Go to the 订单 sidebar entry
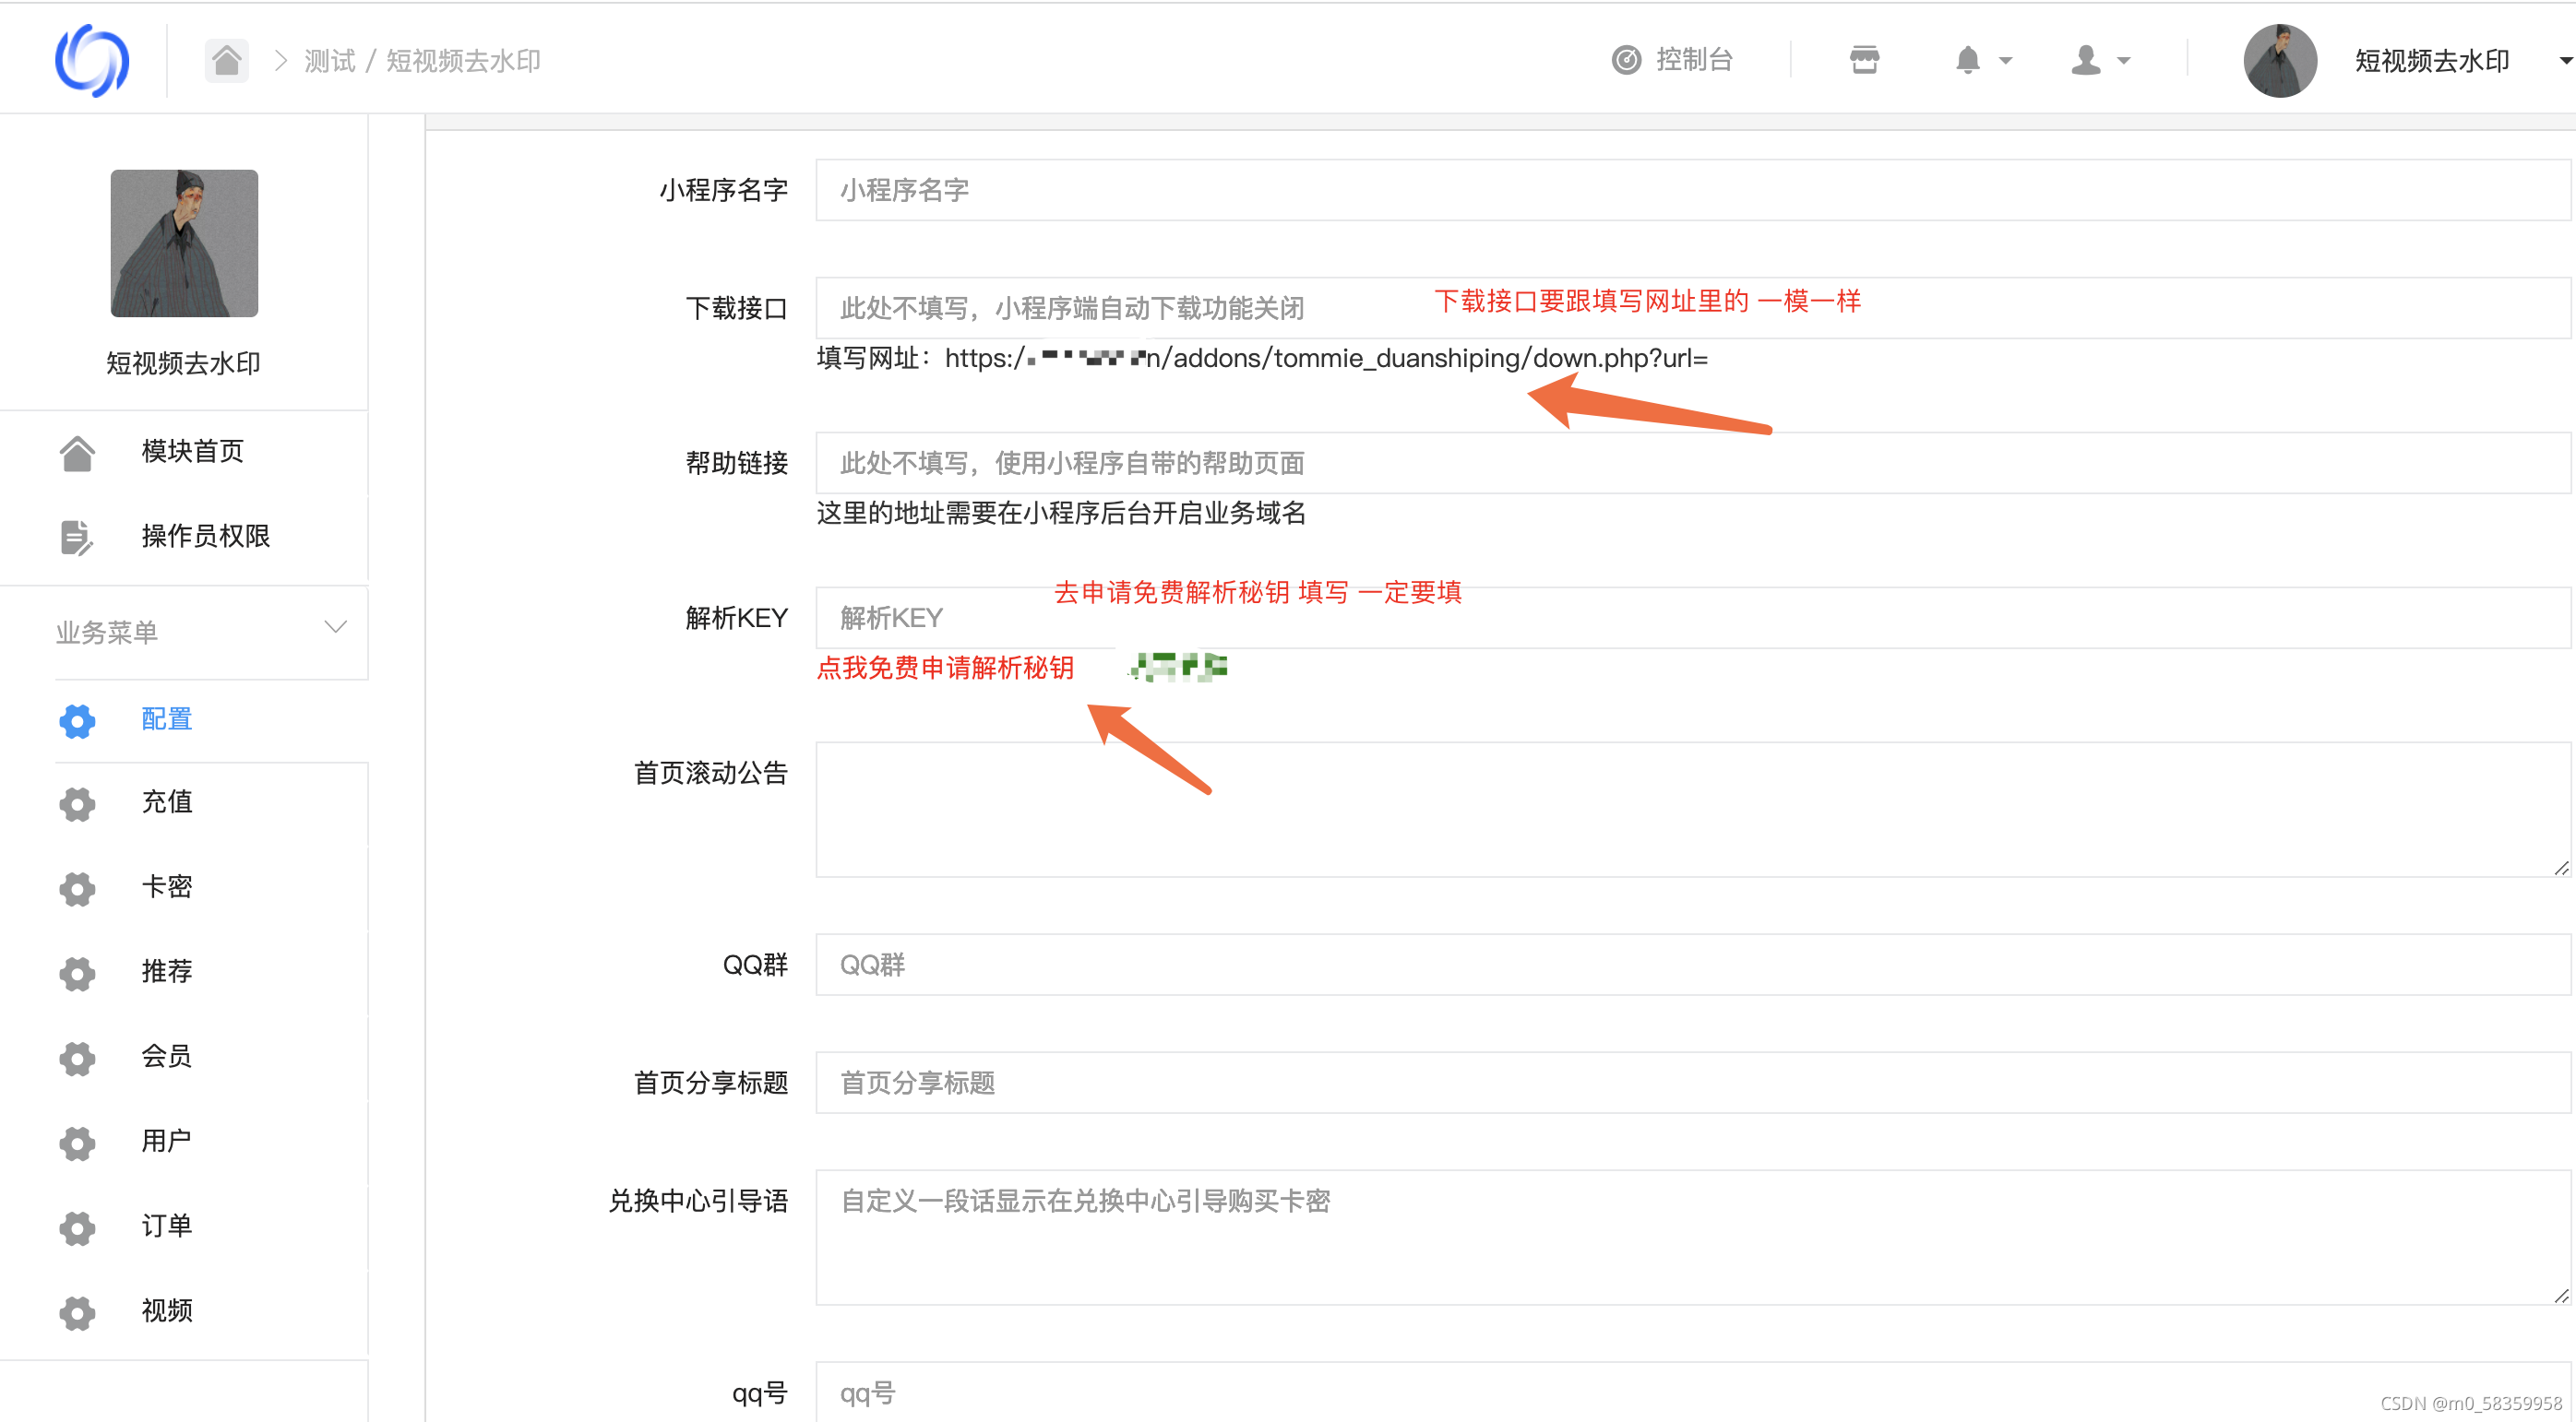This screenshot has height=1422, width=2576. pyautogui.click(x=166, y=1226)
